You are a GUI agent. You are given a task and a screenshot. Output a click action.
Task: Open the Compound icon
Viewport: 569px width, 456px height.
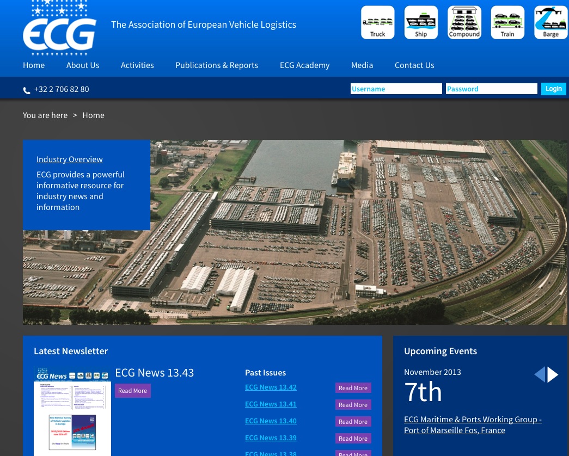pos(464,23)
